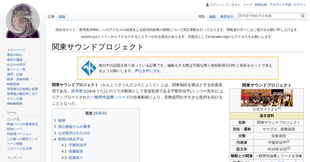Click footnote [2] in the 代表者 row
This screenshot has height=162, width=310.
click(x=288, y=141)
